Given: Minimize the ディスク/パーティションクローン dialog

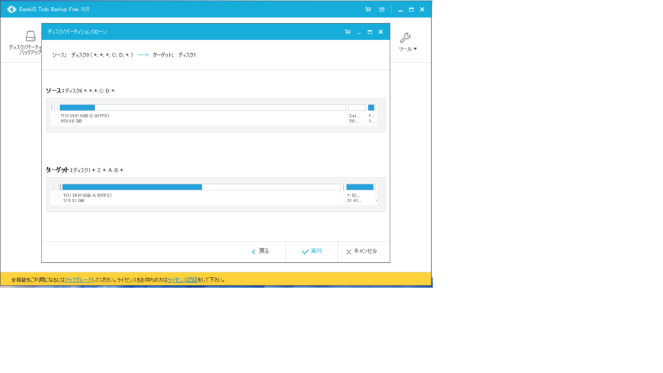Looking at the screenshot, I should 359,32.
